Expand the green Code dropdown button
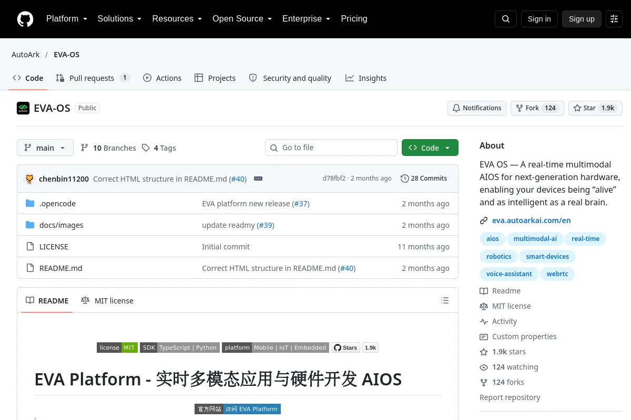Image resolution: width=631 pixels, height=420 pixels. [x=430, y=148]
